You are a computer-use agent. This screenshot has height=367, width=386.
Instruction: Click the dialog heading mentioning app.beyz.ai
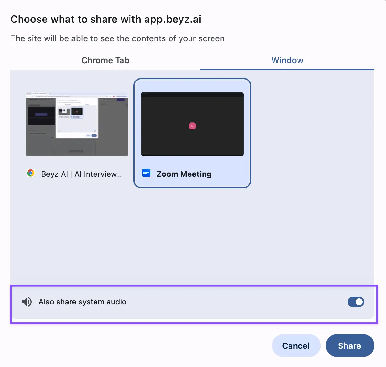tap(106, 19)
